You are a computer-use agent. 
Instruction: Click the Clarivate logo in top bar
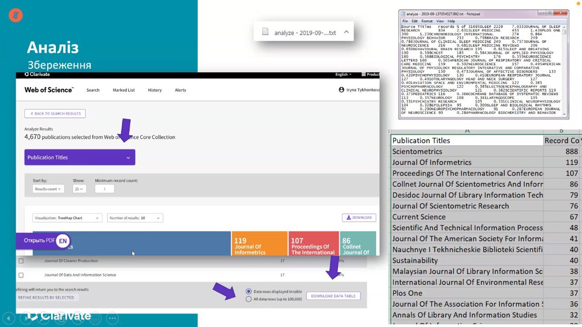(37, 74)
